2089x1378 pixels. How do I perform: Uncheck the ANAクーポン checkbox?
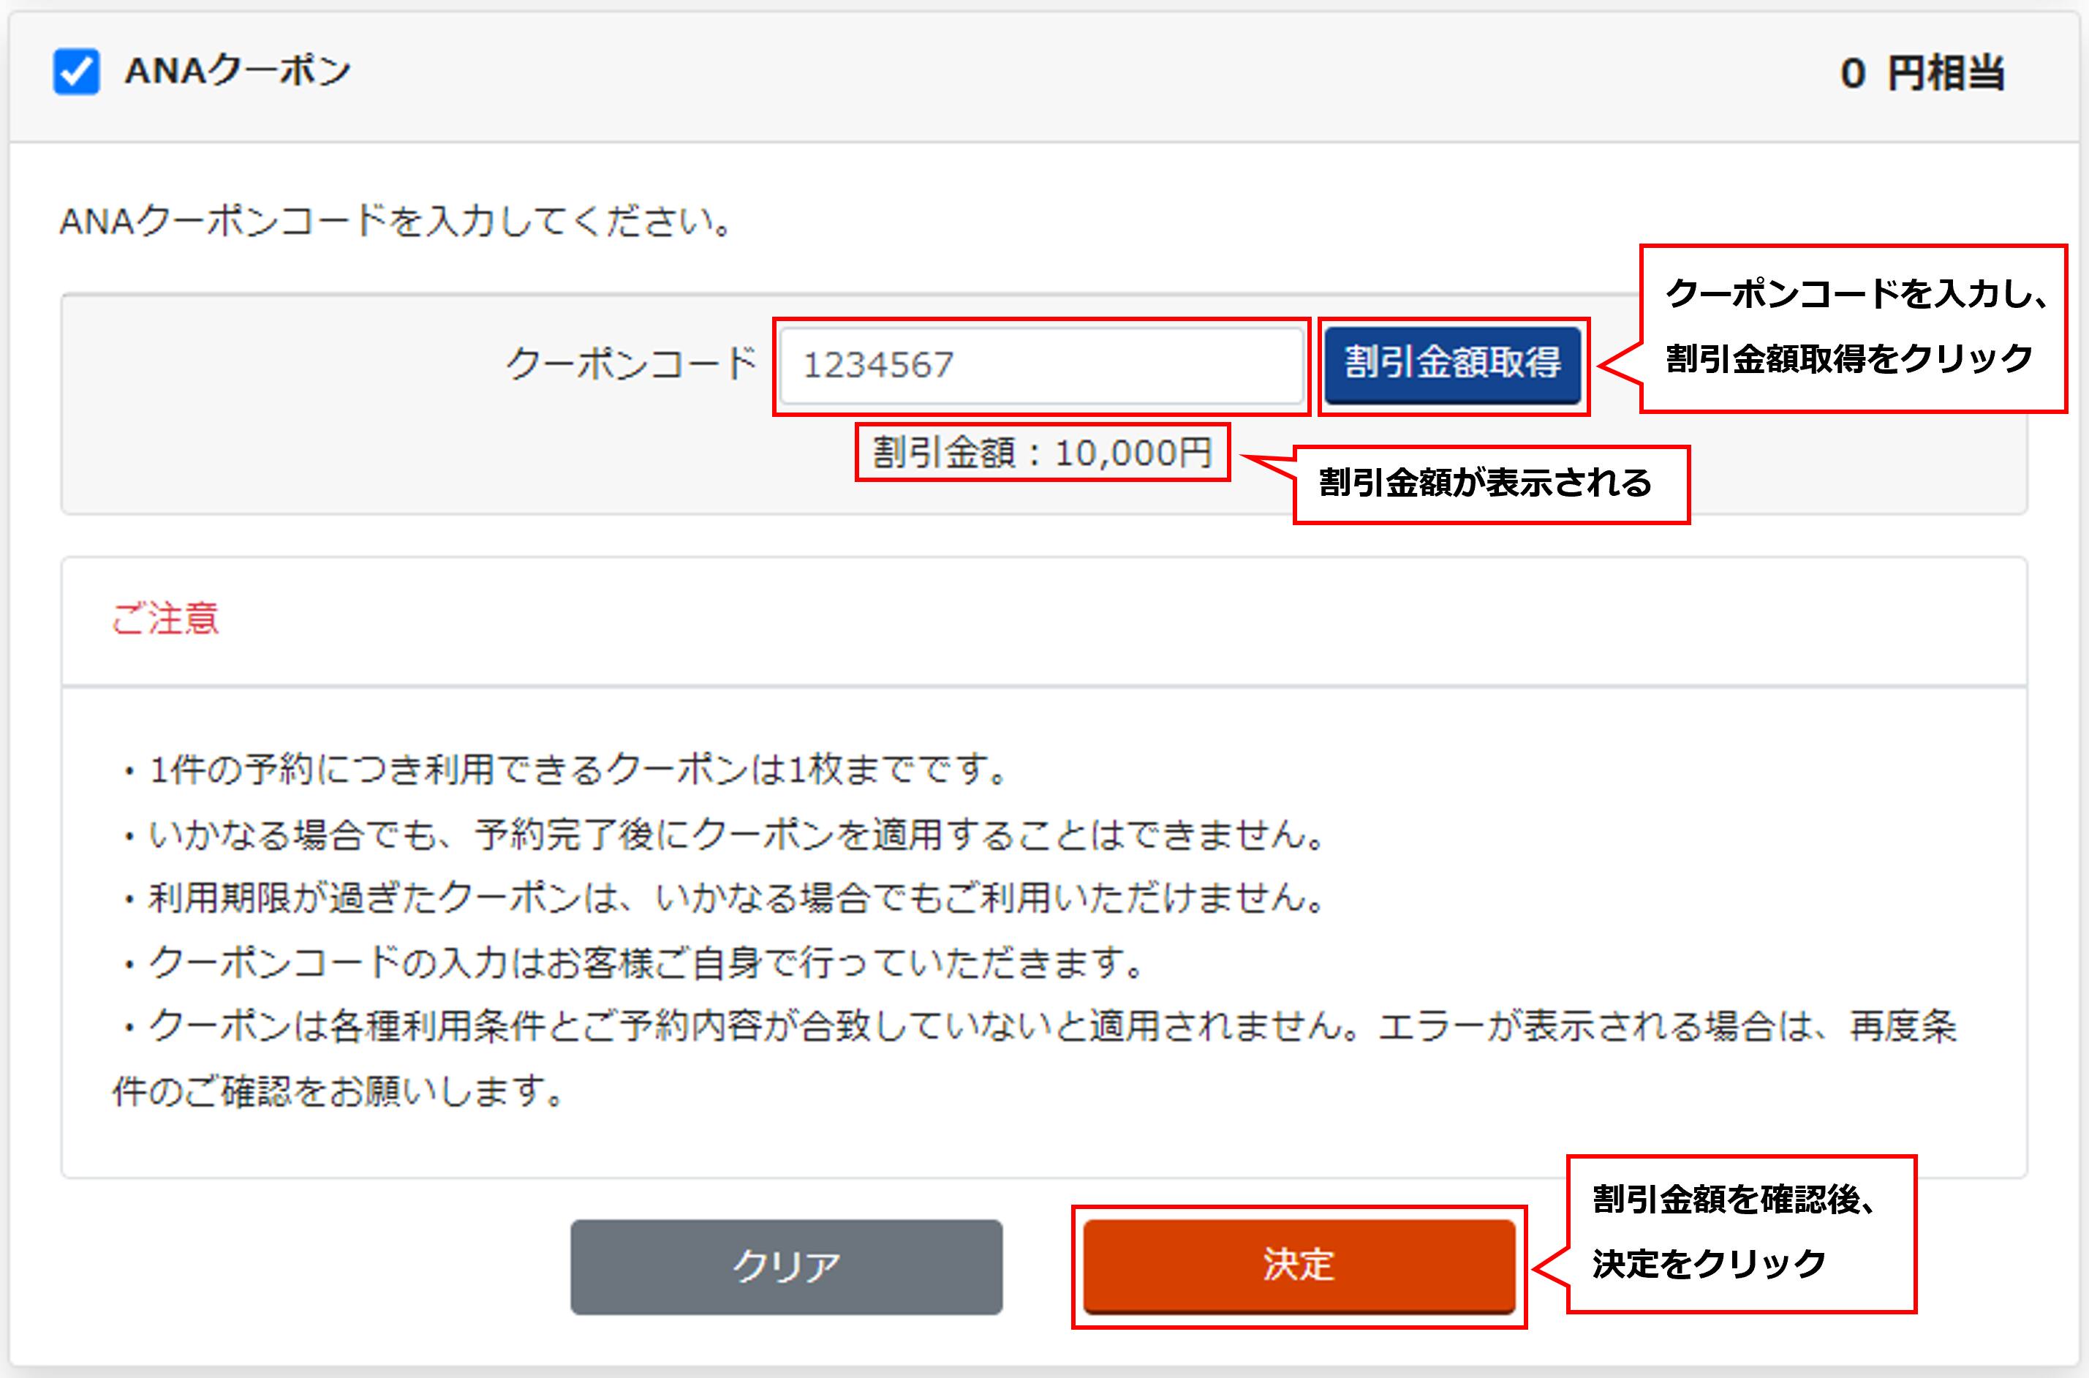coord(77,72)
